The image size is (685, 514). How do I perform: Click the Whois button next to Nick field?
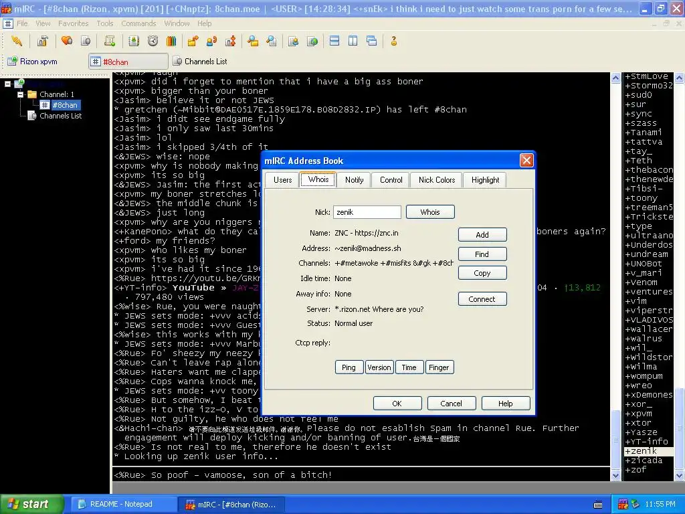430,212
